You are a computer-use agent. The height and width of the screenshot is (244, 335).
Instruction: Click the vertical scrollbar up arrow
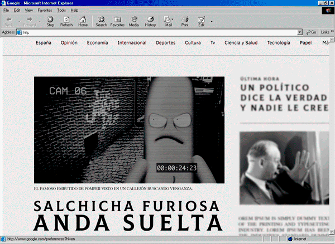(332, 40)
